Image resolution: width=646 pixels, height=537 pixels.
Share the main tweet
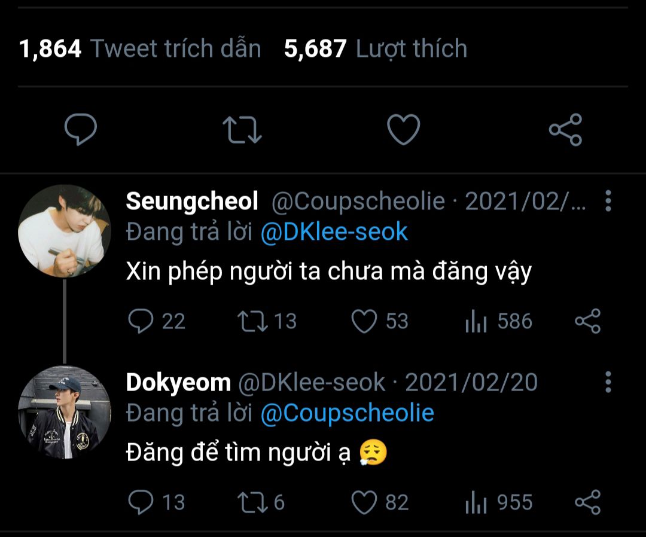[565, 129]
